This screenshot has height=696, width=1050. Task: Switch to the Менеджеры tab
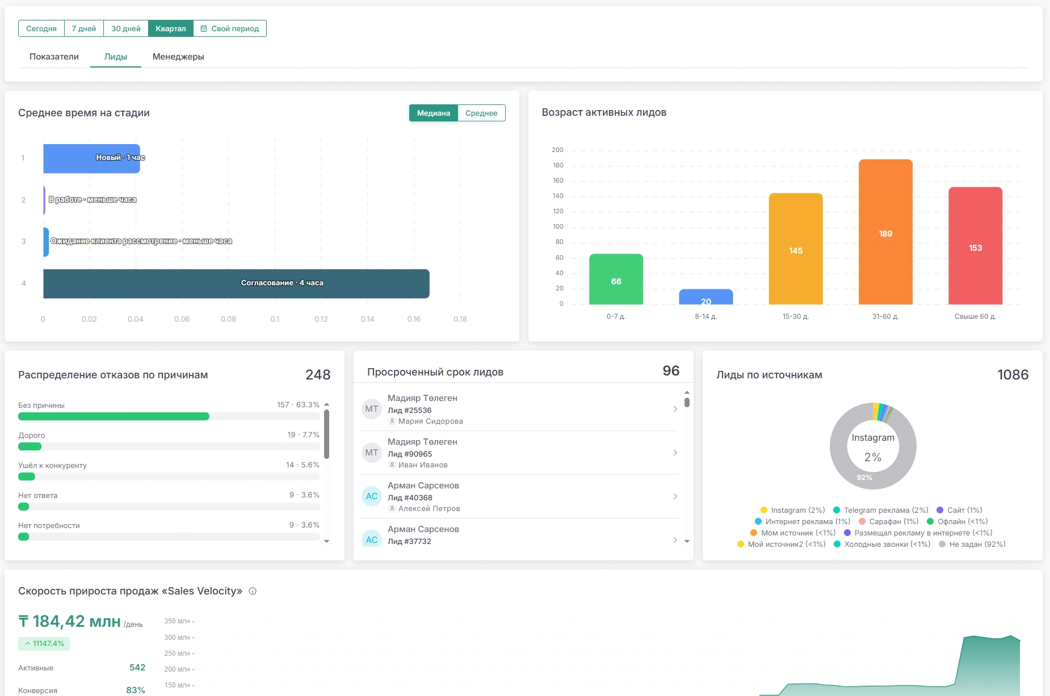[178, 57]
